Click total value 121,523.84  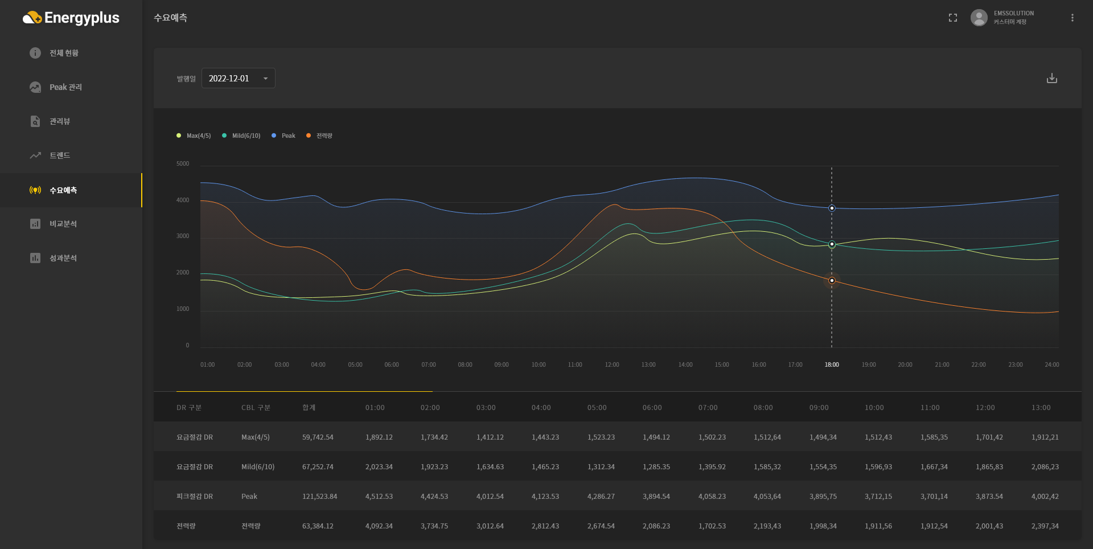[x=319, y=497]
